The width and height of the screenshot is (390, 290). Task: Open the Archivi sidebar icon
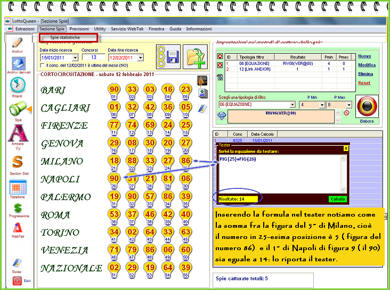click(x=17, y=43)
